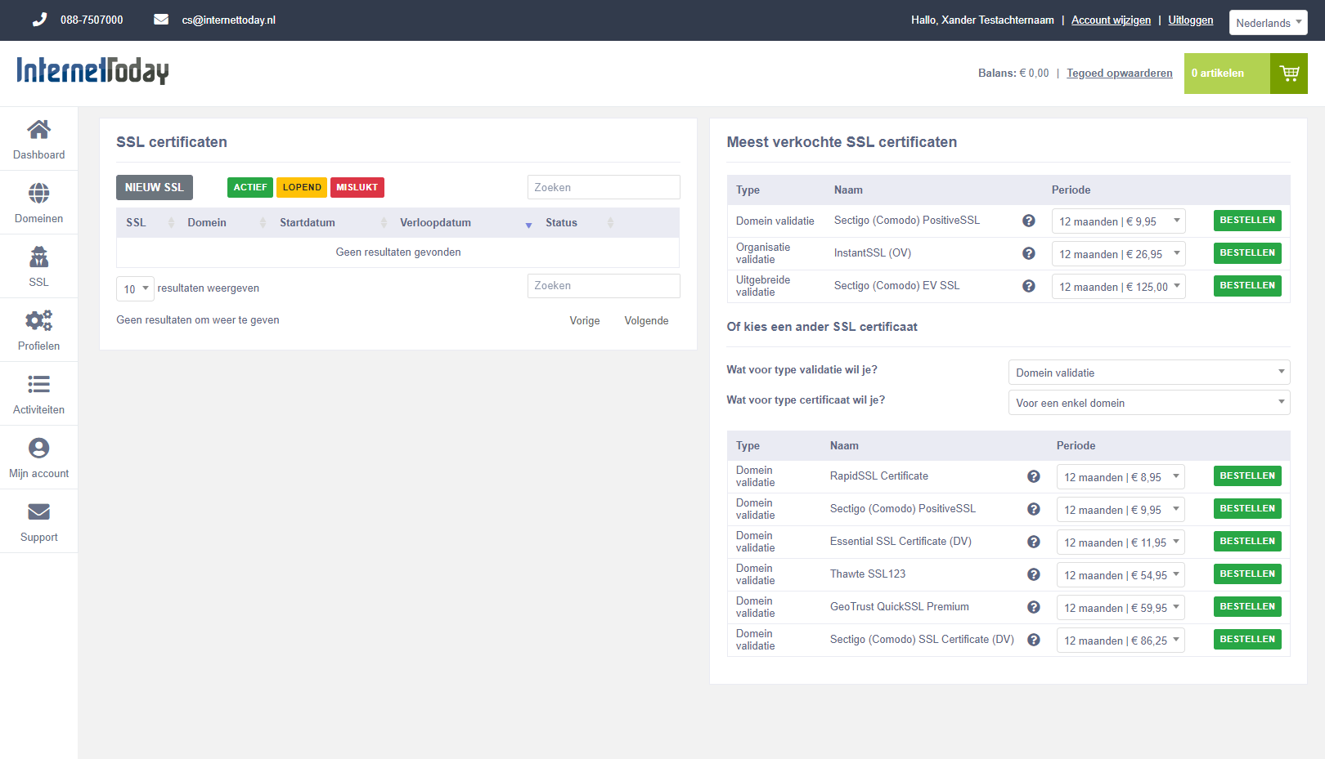Image resolution: width=1325 pixels, height=759 pixels.
Task: Open Support envelope icon
Action: [38, 511]
